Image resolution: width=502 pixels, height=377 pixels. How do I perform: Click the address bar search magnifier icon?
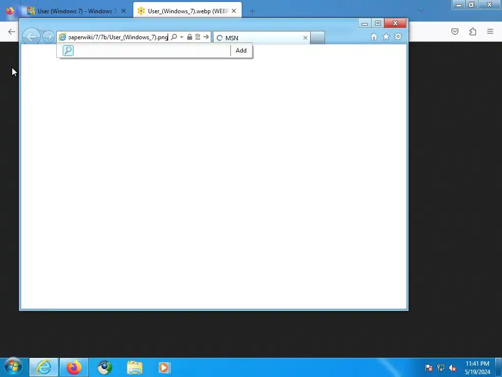click(x=174, y=37)
